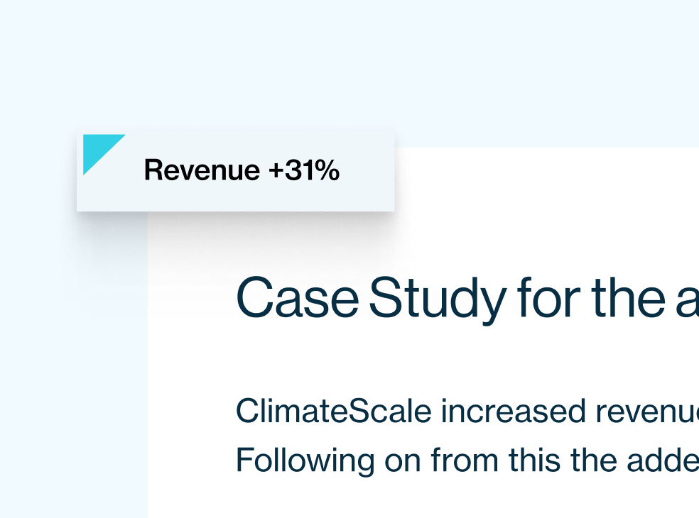The height and width of the screenshot is (518, 699).
Task: Click the word "Revenue" on the badge
Action: pos(202,170)
